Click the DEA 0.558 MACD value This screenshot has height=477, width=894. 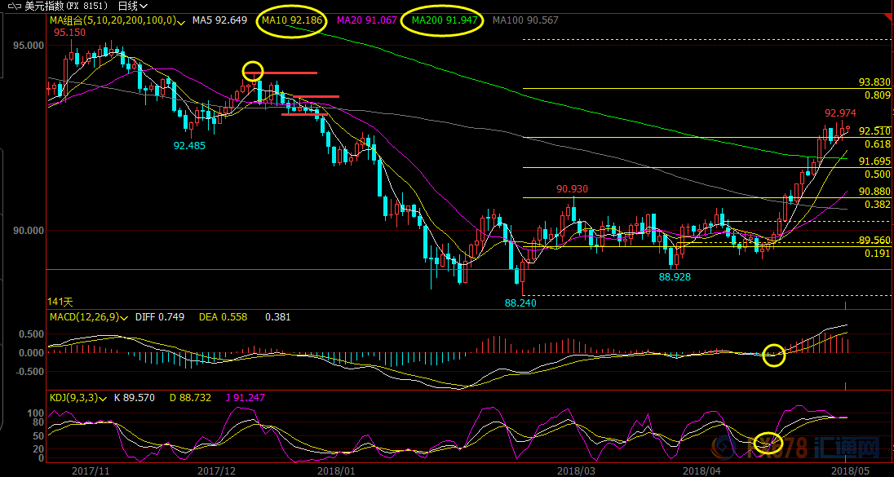[223, 317]
